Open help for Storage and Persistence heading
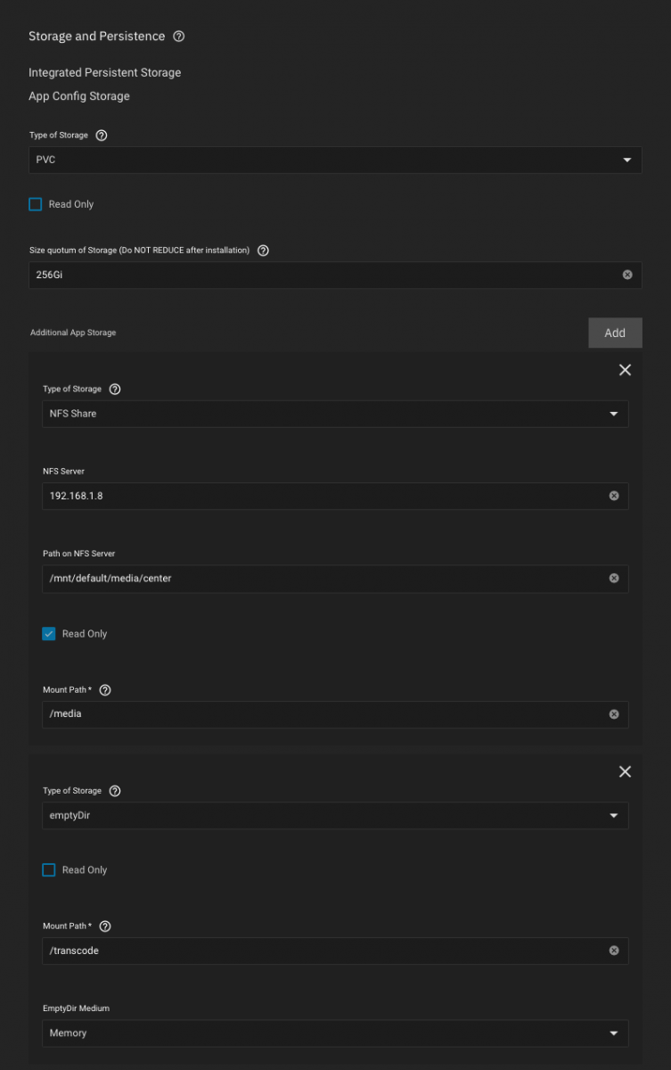This screenshot has height=1070, width=671. click(179, 37)
